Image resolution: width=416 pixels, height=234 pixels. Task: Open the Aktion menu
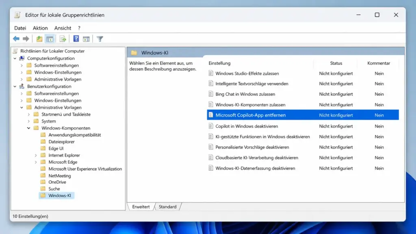click(x=40, y=28)
